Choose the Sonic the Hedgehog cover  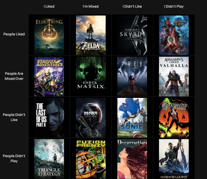pyautogui.click(x=132, y=118)
